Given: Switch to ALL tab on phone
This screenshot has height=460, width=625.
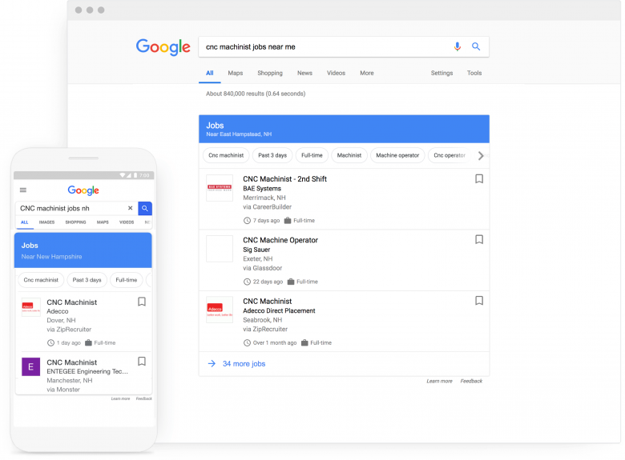Looking at the screenshot, I should click(25, 222).
